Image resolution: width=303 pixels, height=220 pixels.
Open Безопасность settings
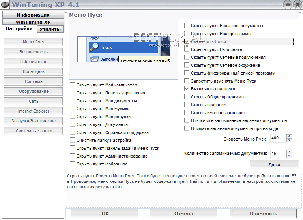[x=33, y=52]
